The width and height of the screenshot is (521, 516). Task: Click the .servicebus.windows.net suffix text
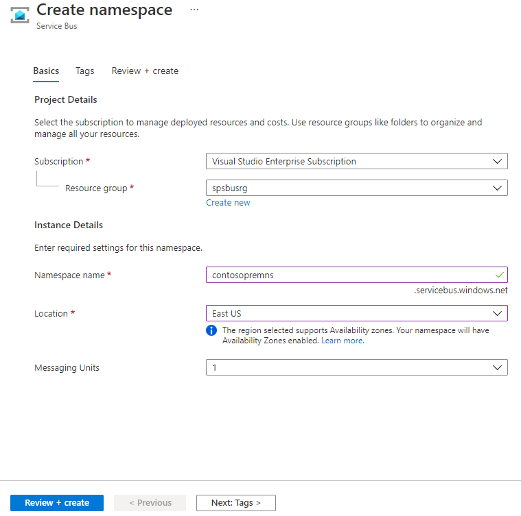point(461,291)
